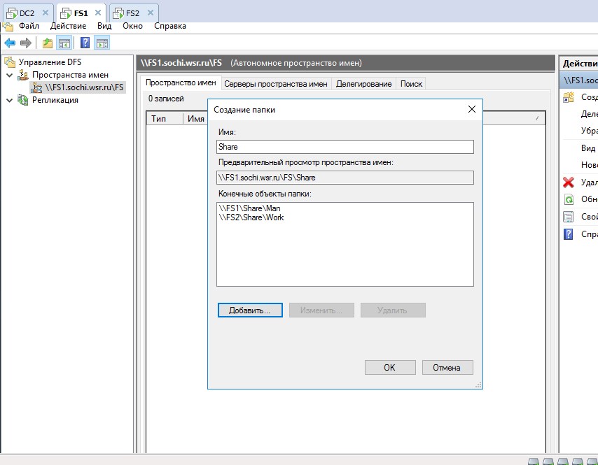Select Пространства имен in the tree
The image size is (598, 465).
(70, 75)
